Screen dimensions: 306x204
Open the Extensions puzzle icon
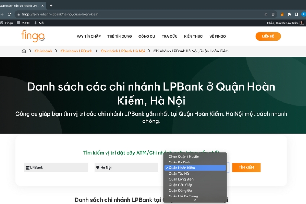click(x=289, y=14)
